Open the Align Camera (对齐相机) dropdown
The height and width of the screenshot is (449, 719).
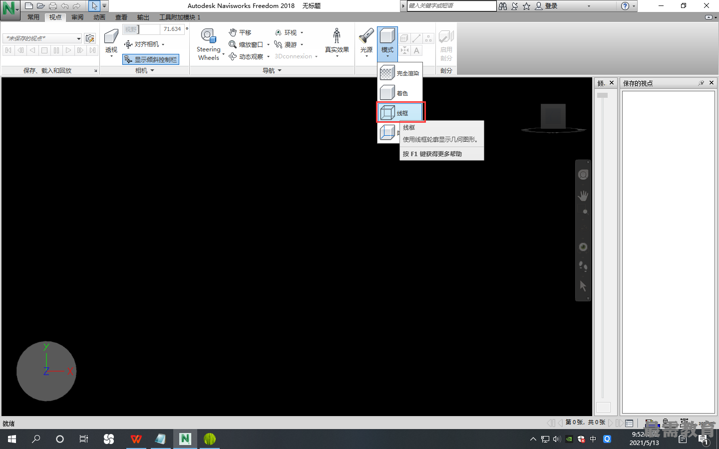[x=163, y=44]
